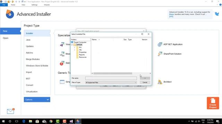Click the blue Help icon at top right
The image size is (222, 124).
click(221, 5)
